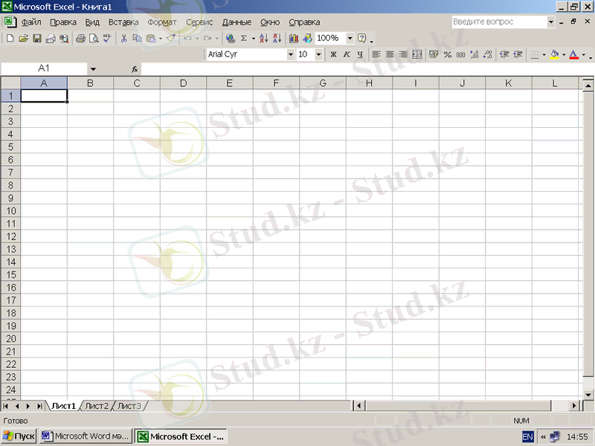Viewport: 595px width, 446px height.
Task: Sort descending with the Я-A icon
Action: 277,39
